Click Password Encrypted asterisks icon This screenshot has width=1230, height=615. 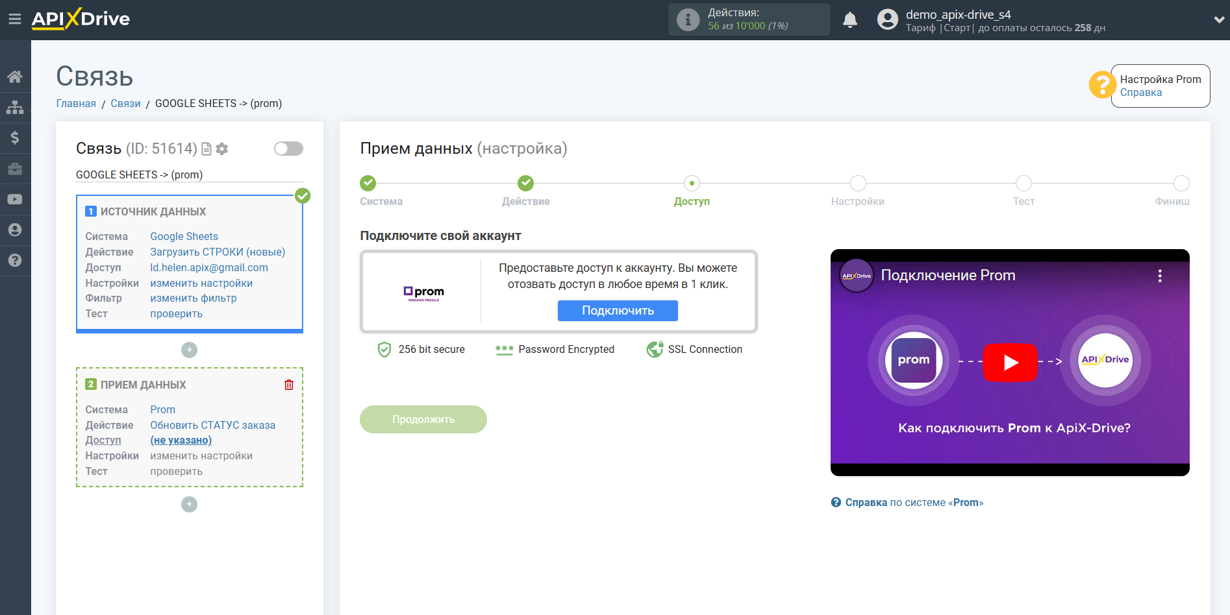point(504,350)
